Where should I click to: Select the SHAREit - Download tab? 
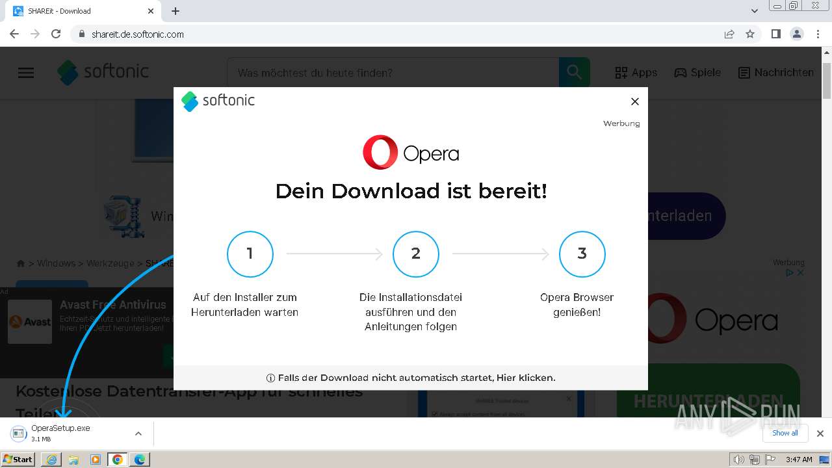[x=83, y=11]
